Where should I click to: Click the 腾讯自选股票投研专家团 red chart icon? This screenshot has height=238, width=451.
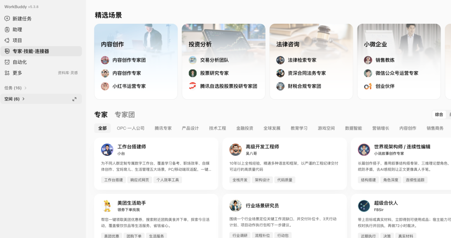pyautogui.click(x=193, y=86)
